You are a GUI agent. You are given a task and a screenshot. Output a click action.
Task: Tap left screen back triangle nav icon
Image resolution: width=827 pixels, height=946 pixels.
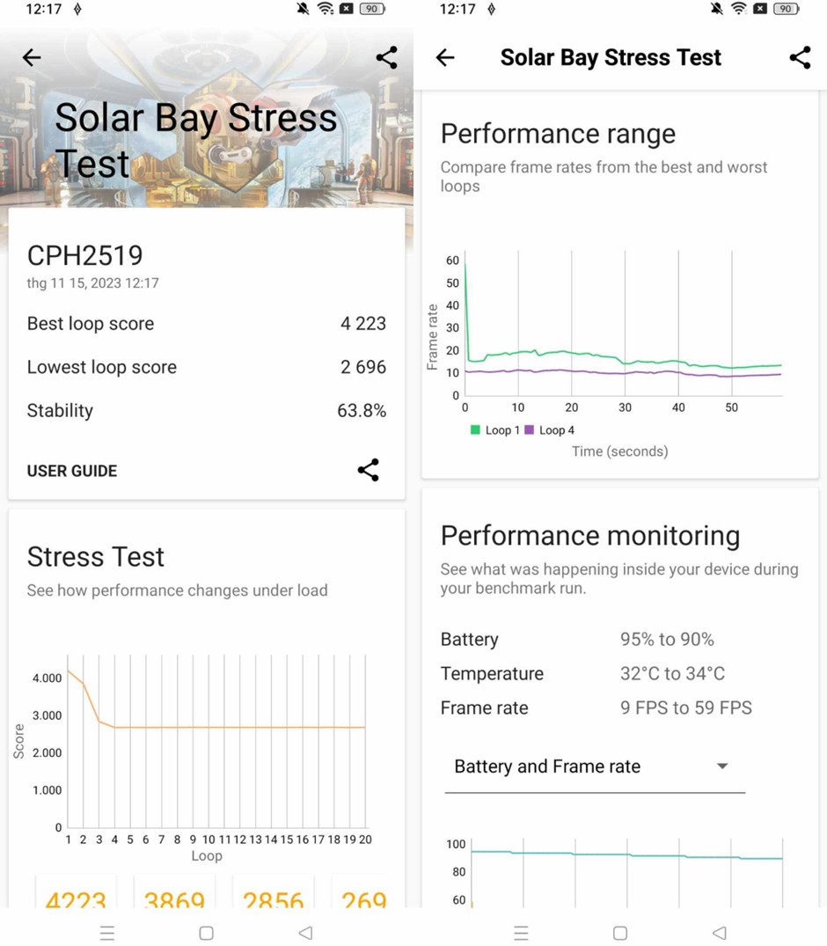(x=306, y=933)
